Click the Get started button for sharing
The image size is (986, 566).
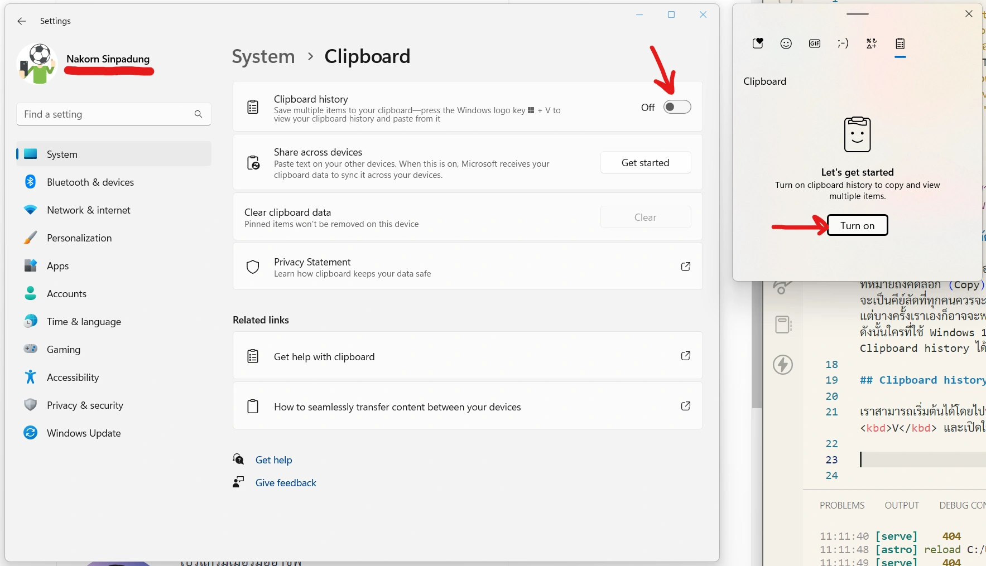click(x=646, y=163)
